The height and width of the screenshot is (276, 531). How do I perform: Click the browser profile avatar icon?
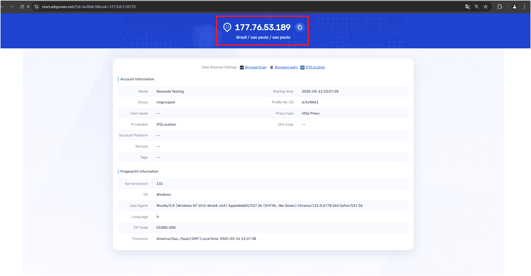(x=515, y=6)
